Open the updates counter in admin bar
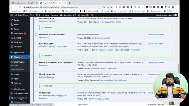 [32, 15]
